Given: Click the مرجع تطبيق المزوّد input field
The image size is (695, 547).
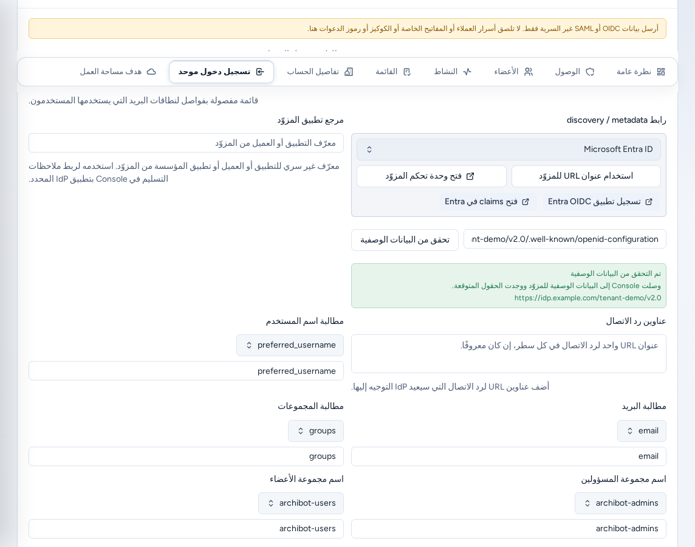Looking at the screenshot, I should tap(186, 143).
